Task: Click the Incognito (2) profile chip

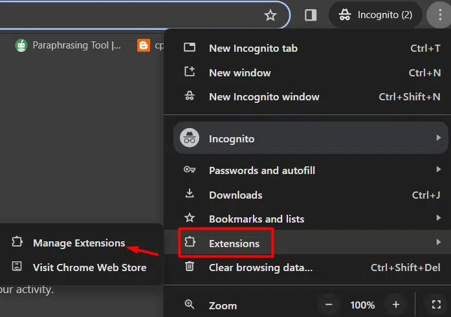Action: 376,15
